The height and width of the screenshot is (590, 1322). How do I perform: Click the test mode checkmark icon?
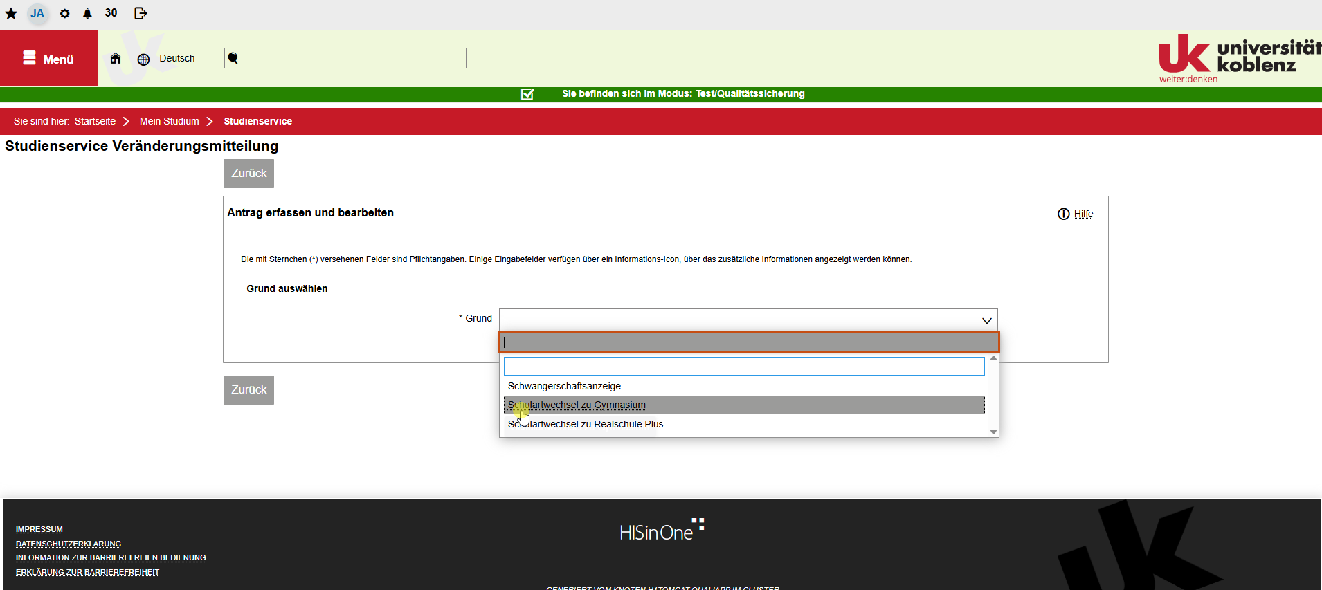(527, 94)
